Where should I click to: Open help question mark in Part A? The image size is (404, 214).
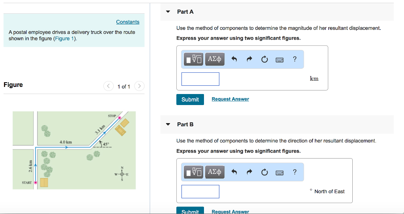[x=295, y=59]
